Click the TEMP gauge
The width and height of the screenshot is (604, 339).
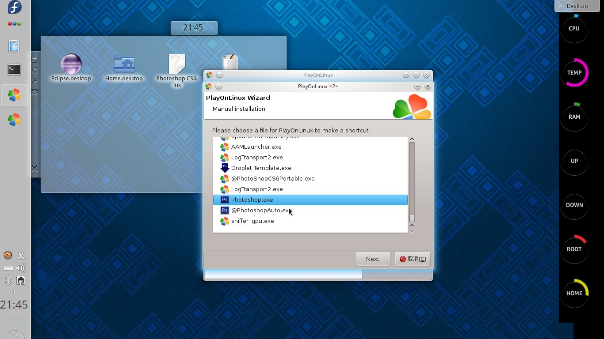tap(574, 72)
